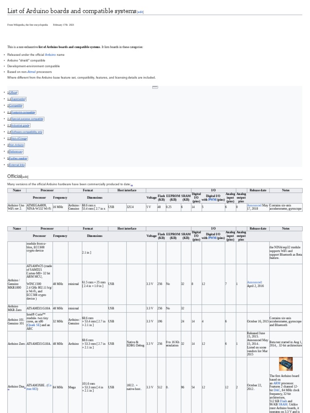The height and width of the screenshot is (413, 310).
Task: Toggle the table of contents collapse box
Action: (x=155, y=87)
